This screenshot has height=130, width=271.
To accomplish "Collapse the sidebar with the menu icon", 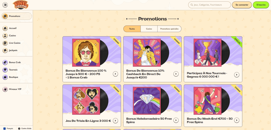I will 5,5.
